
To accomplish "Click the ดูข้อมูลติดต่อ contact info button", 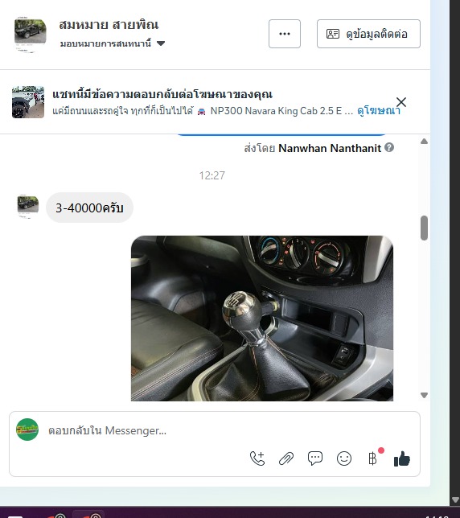I will (368, 34).
